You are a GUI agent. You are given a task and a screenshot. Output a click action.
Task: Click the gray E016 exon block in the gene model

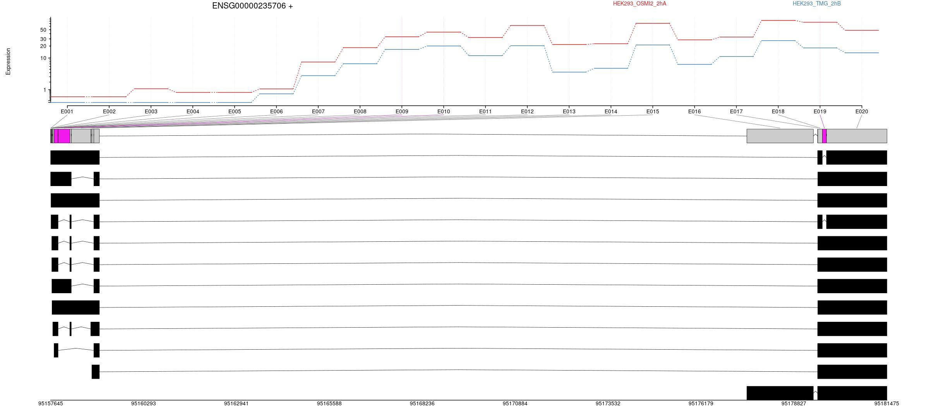pos(780,136)
